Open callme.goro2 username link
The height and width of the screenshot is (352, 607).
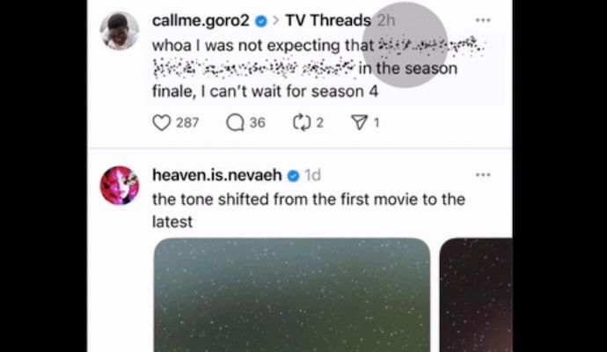[x=201, y=20]
